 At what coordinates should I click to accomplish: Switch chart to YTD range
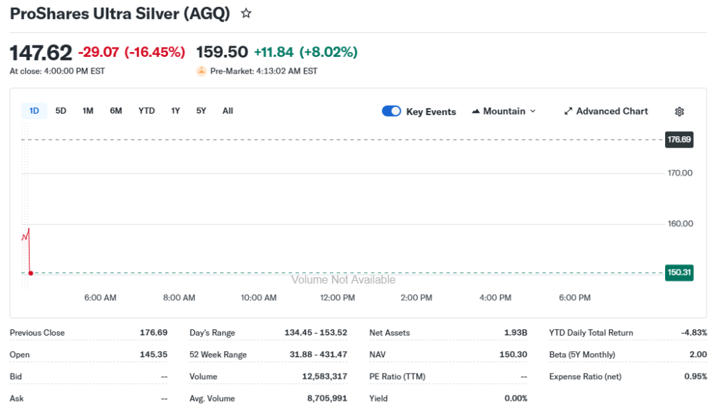tap(146, 111)
